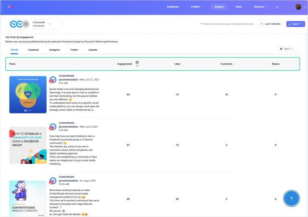308x217 pixels.
Task: Select the Overall tab
Action: click(14, 50)
